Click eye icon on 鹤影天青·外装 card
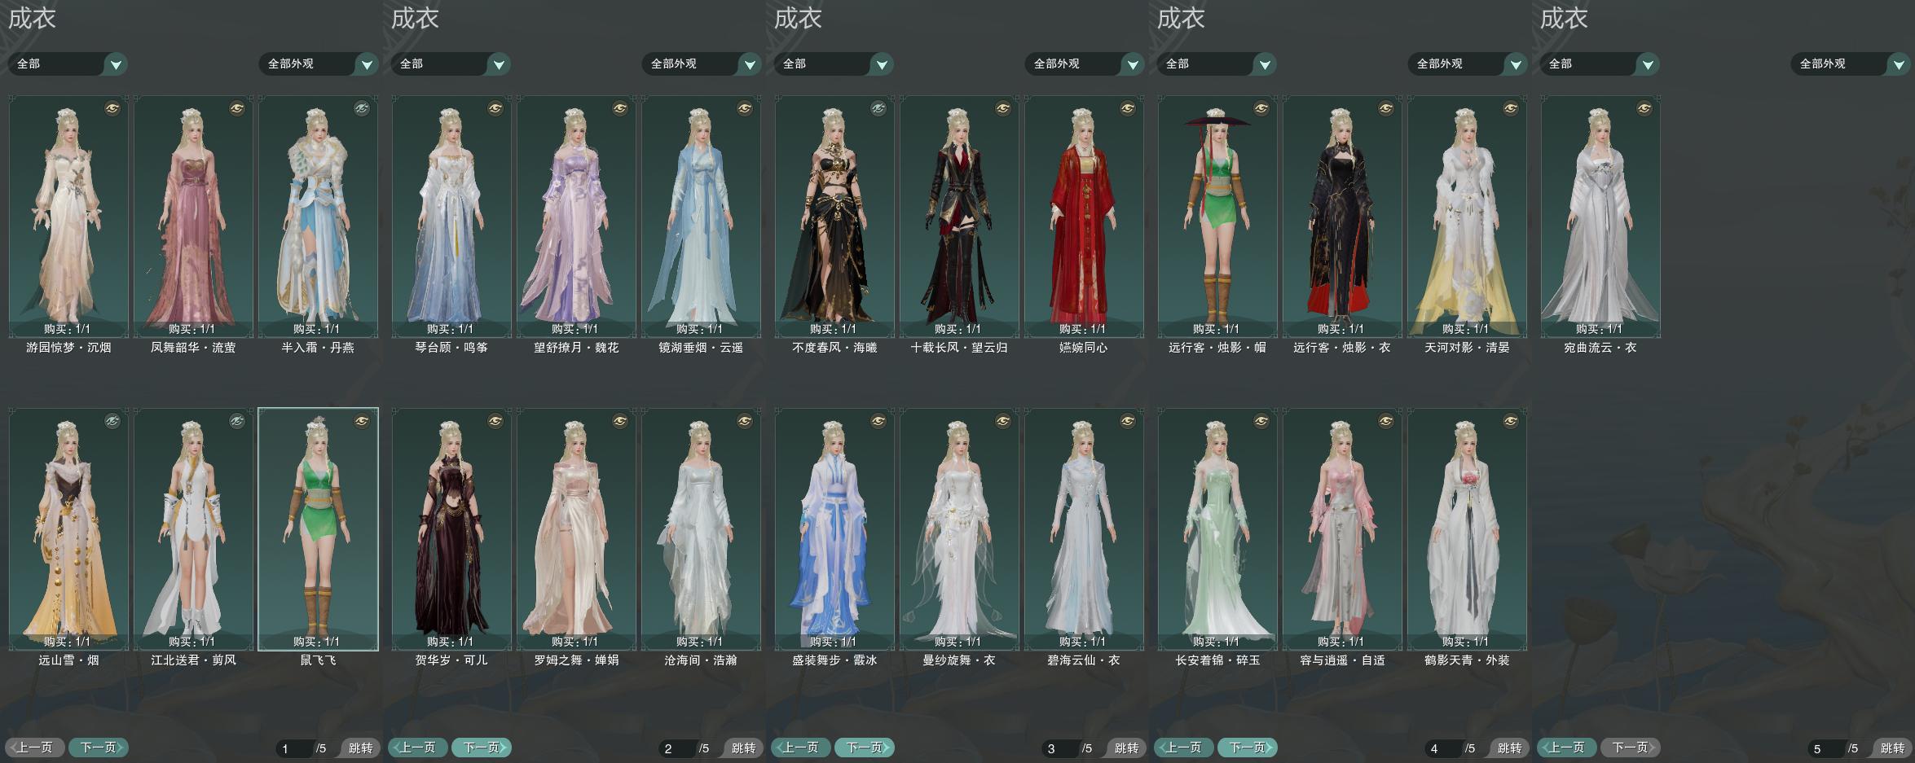 [1511, 421]
